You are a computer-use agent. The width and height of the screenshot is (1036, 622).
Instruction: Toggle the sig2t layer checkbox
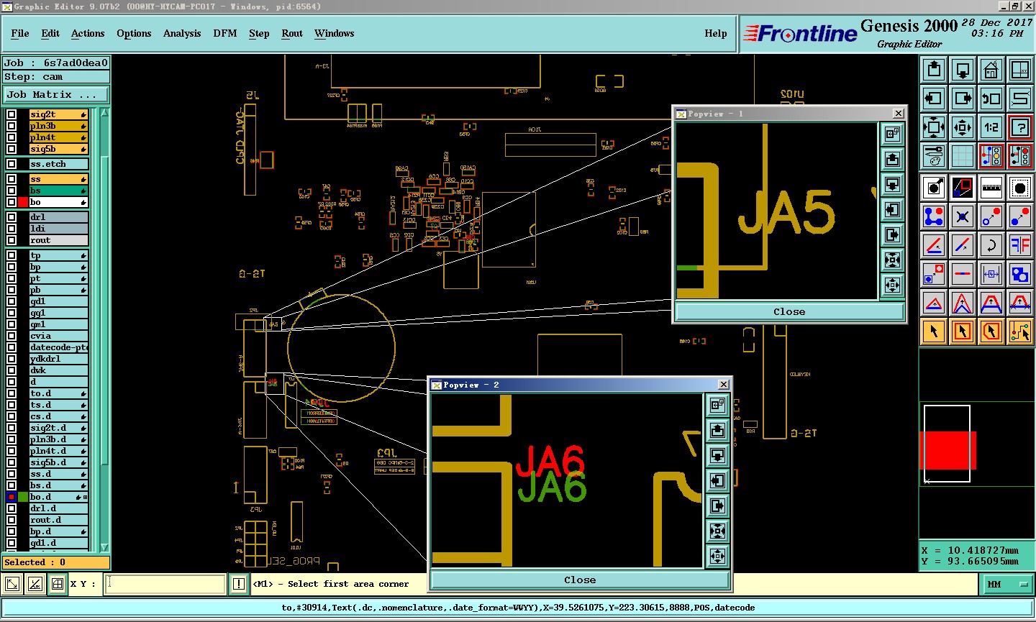(x=12, y=114)
